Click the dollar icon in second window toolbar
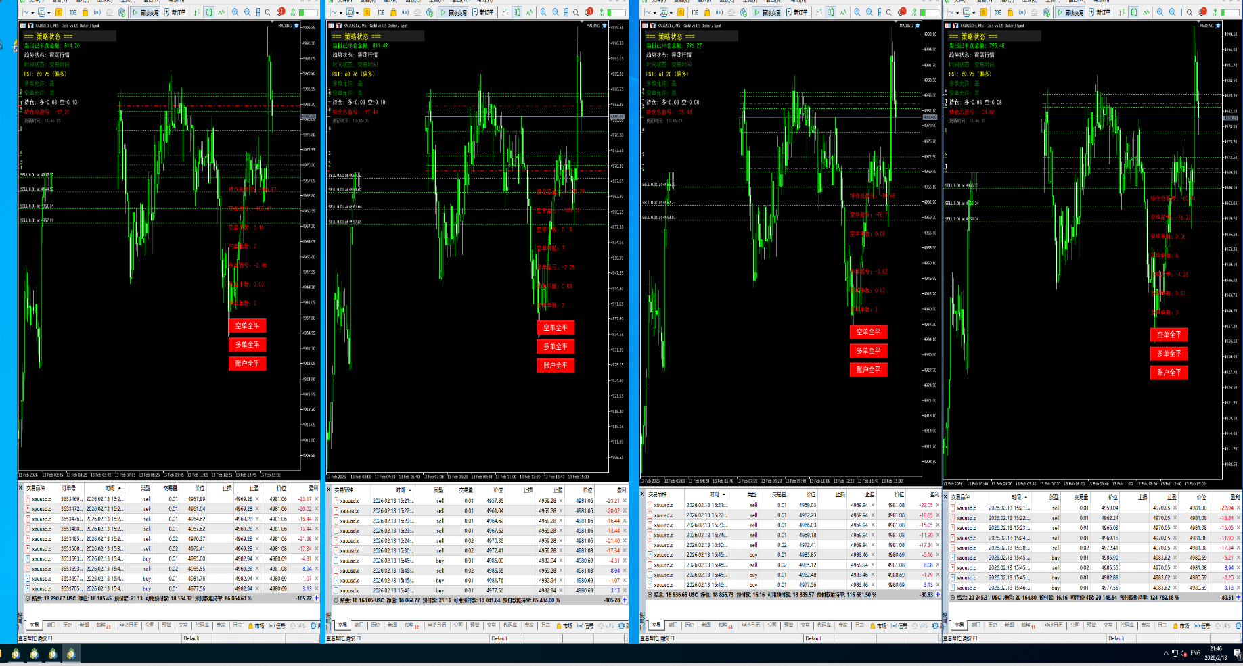The image size is (1243, 666). (367, 12)
